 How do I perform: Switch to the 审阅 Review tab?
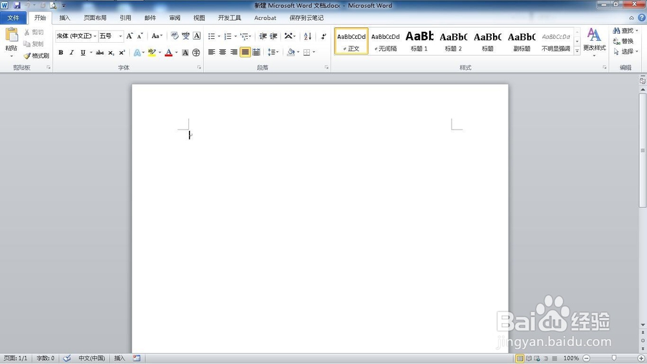(x=175, y=17)
